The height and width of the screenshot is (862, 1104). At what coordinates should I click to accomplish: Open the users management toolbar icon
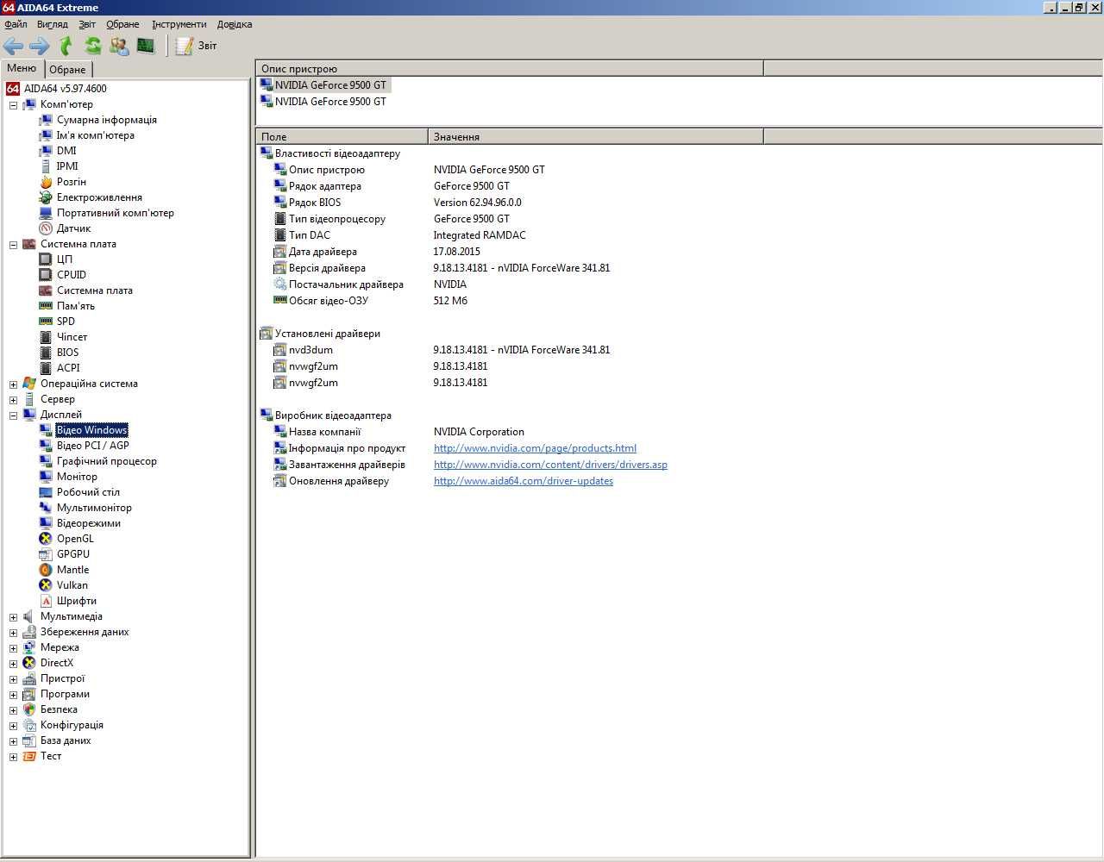[x=119, y=46]
